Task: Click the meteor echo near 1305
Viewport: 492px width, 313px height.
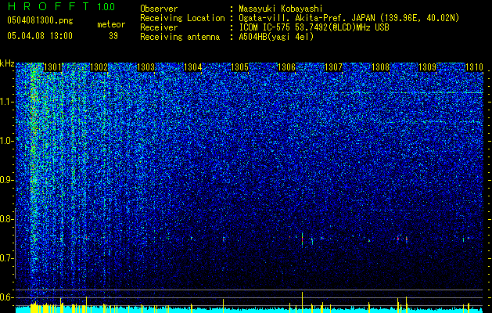Action: pos(224,239)
